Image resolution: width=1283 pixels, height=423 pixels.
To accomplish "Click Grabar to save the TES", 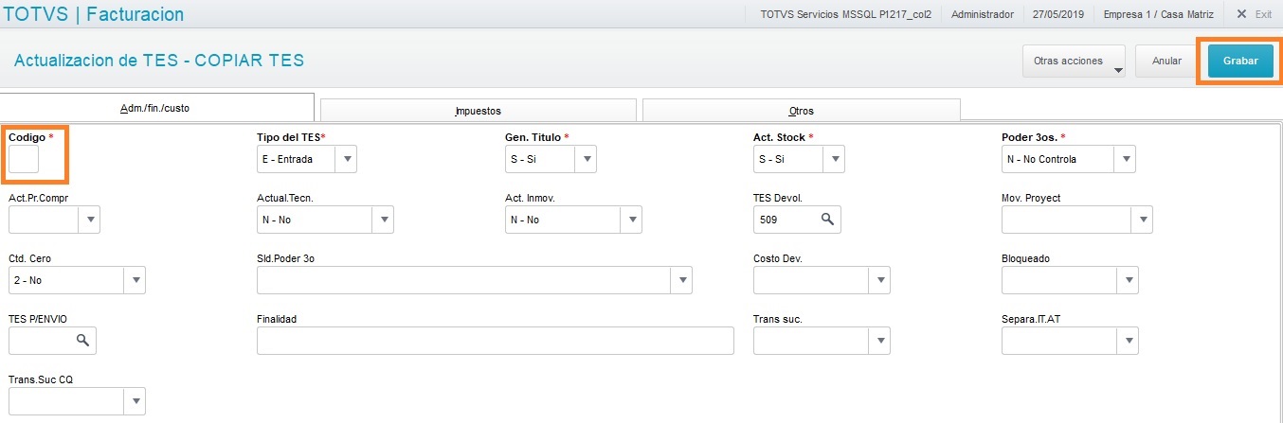I will click(1240, 61).
